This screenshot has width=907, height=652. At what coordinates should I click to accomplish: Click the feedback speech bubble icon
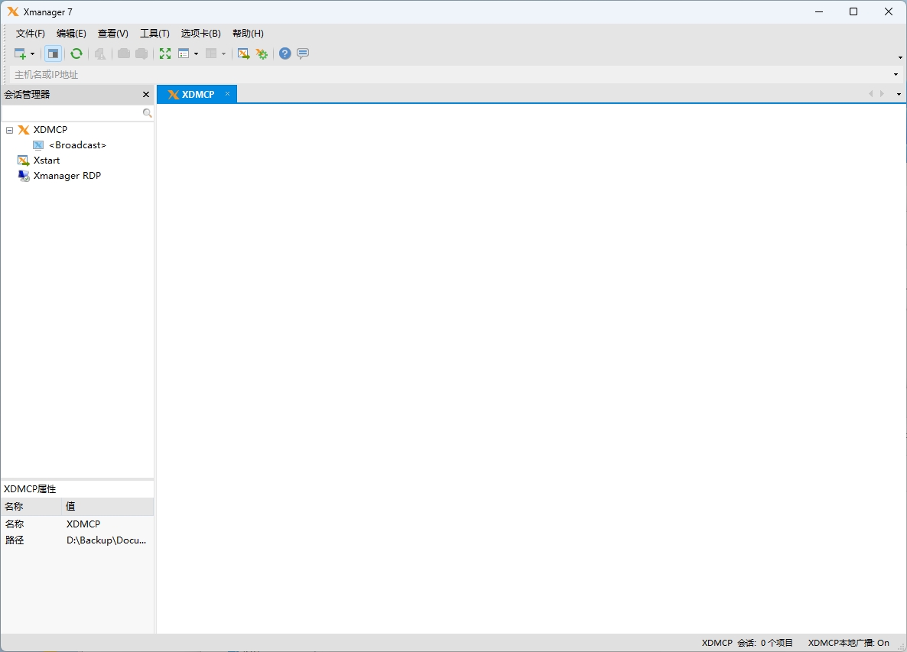coord(302,54)
